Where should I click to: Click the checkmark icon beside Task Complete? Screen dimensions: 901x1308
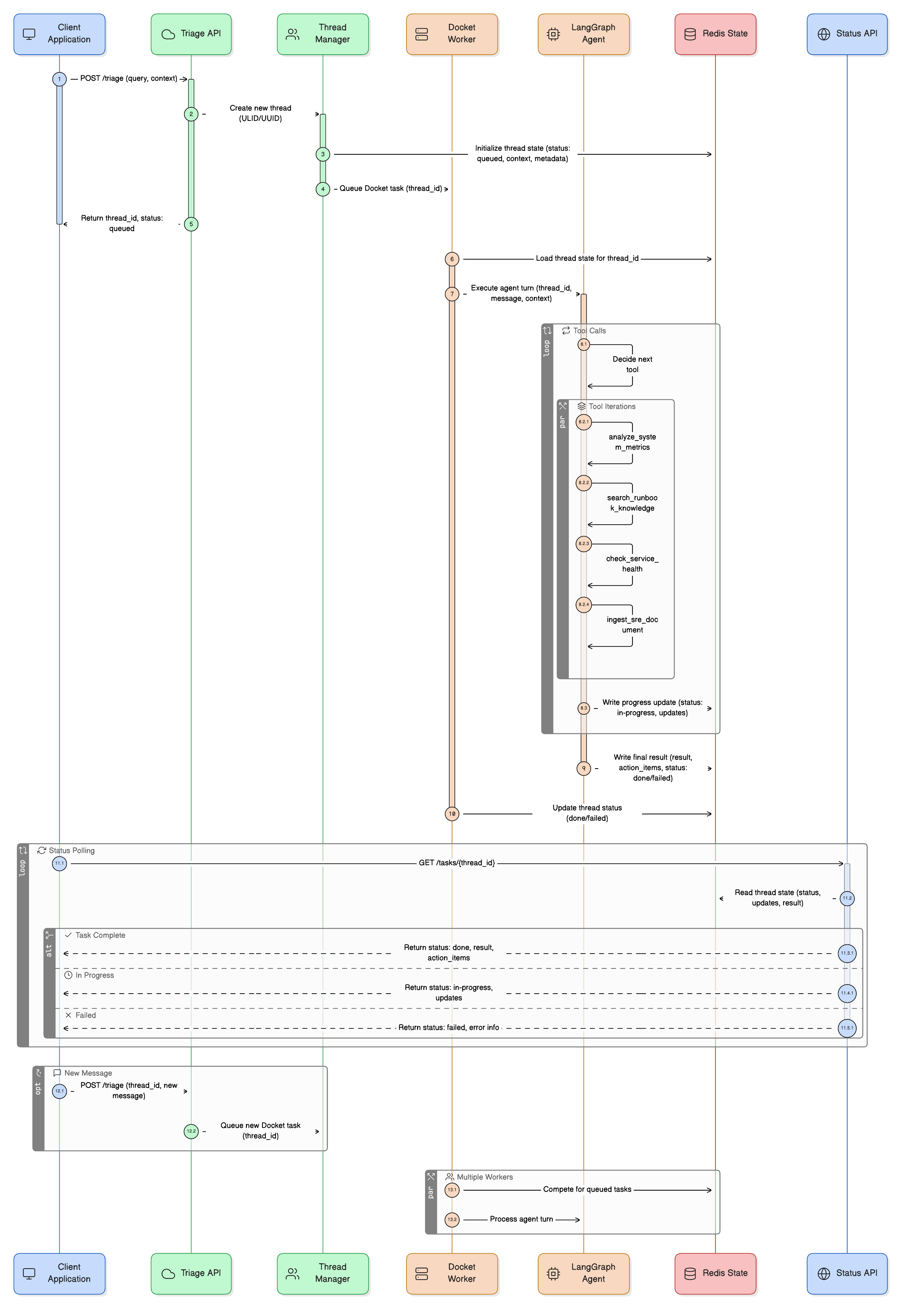coord(68,935)
